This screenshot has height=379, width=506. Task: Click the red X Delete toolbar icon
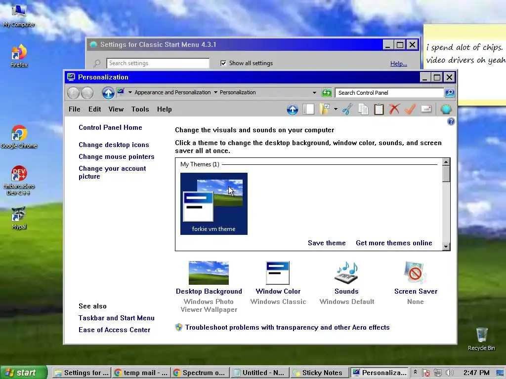coord(394,109)
